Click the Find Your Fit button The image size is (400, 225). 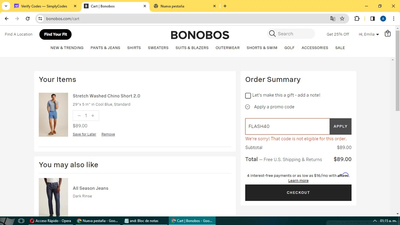click(x=55, y=34)
